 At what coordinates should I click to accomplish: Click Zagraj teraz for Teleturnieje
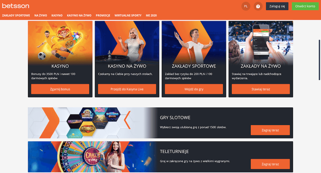pyautogui.click(x=270, y=164)
